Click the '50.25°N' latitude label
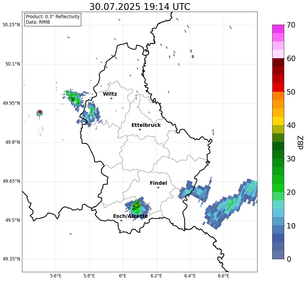This screenshot has height=281, width=307. tap(11, 25)
